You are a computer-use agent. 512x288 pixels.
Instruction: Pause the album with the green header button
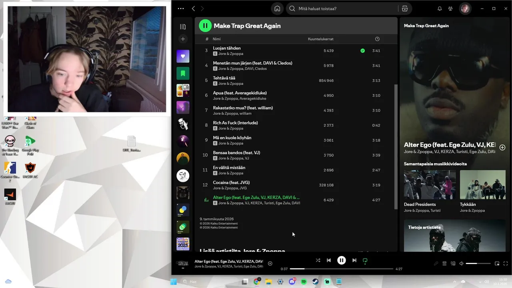tap(205, 26)
